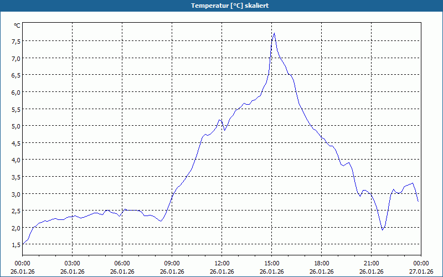Click the 21:00 time label on the x-axis

click(x=371, y=264)
